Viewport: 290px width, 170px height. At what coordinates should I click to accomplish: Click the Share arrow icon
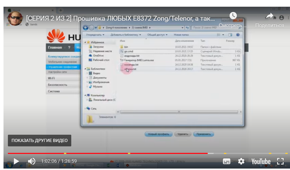click(270, 16)
